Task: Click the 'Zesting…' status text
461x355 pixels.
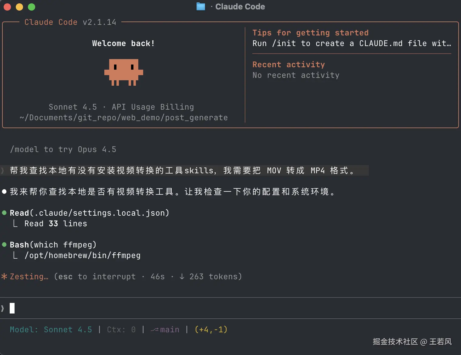Action: 29,277
